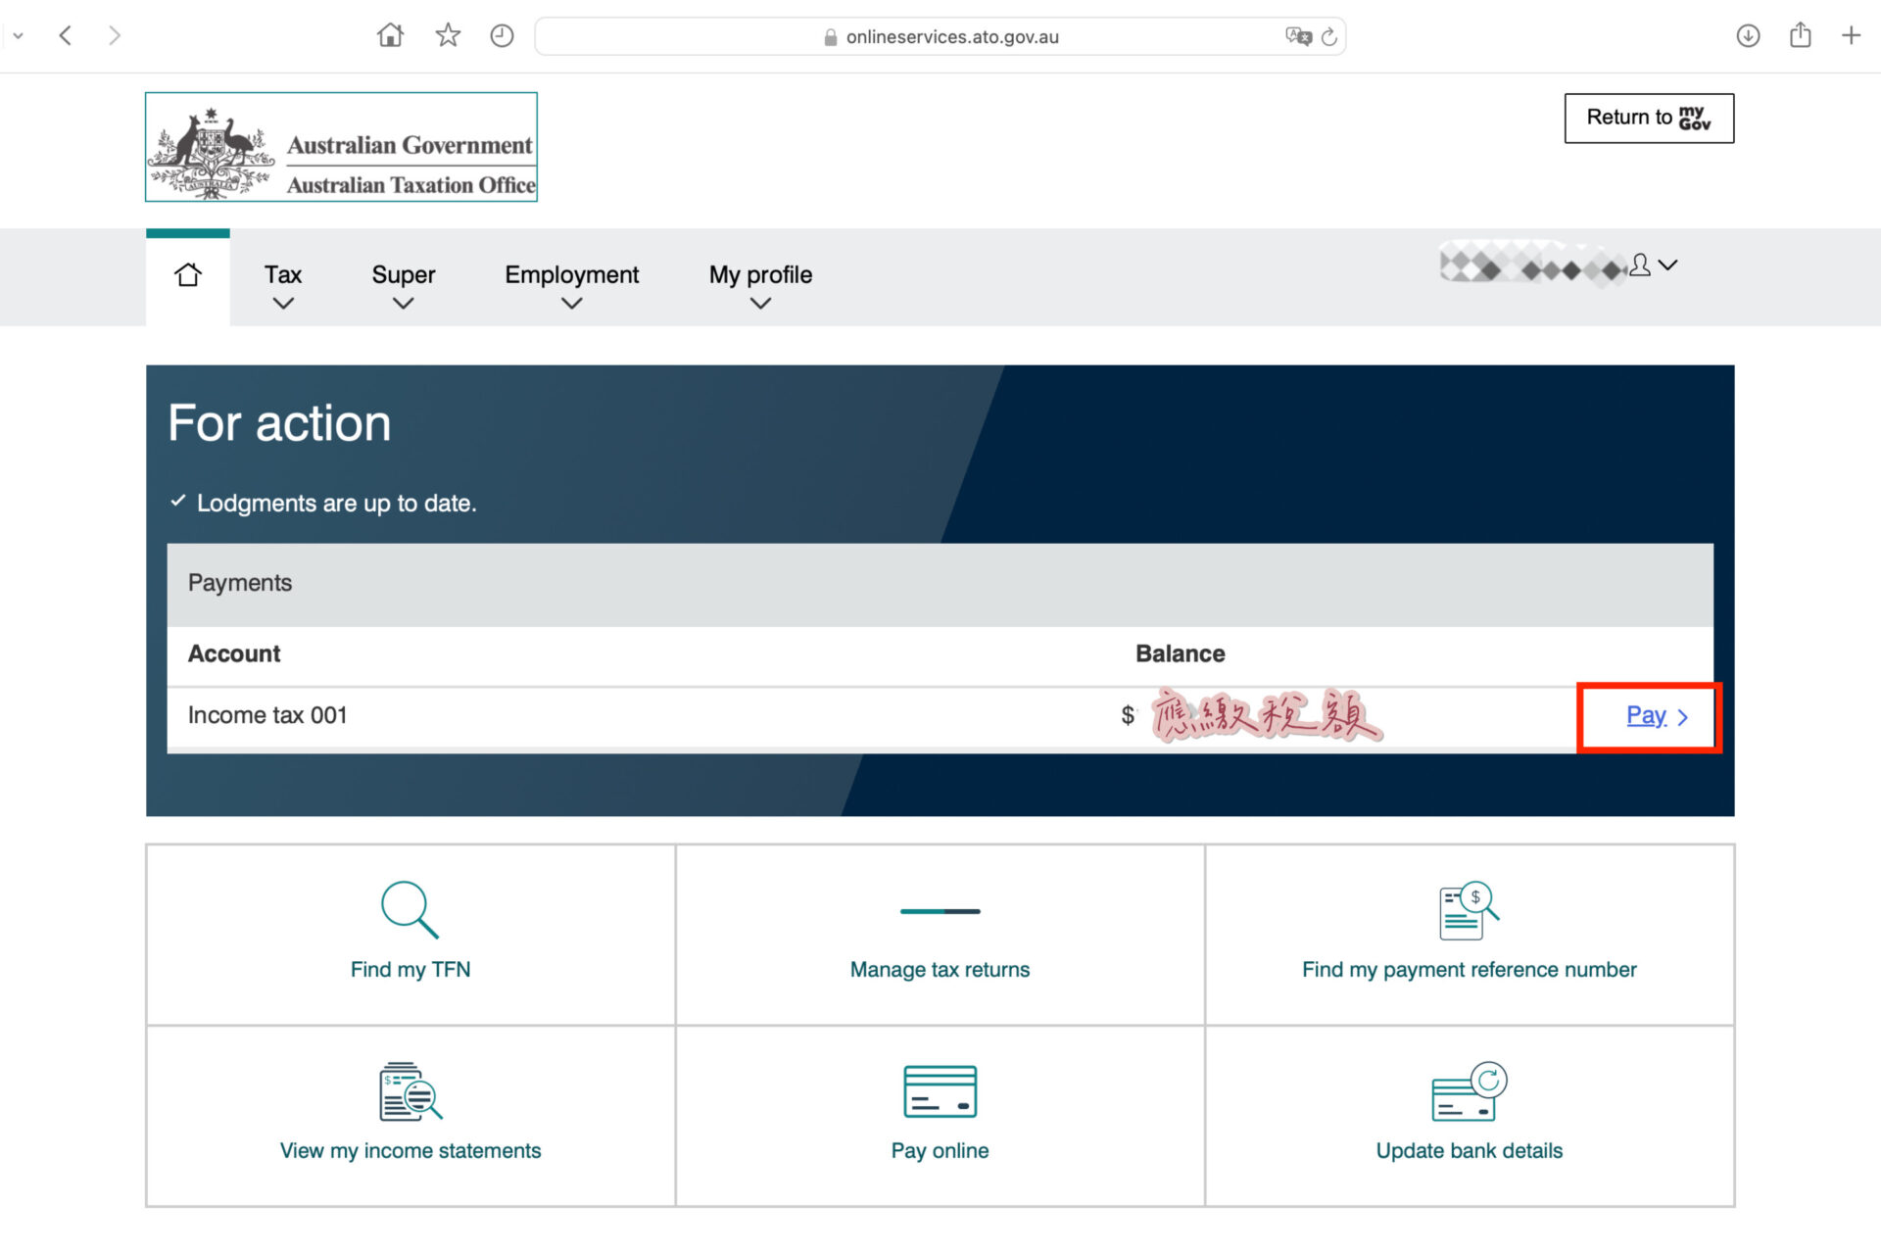Open the tab overview dropdown chevron
Screen dimensions: 1881x1254
[18, 36]
